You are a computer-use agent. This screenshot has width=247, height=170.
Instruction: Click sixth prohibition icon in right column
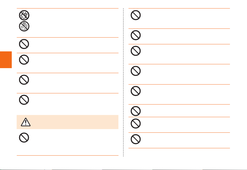pyautogui.click(x=136, y=111)
